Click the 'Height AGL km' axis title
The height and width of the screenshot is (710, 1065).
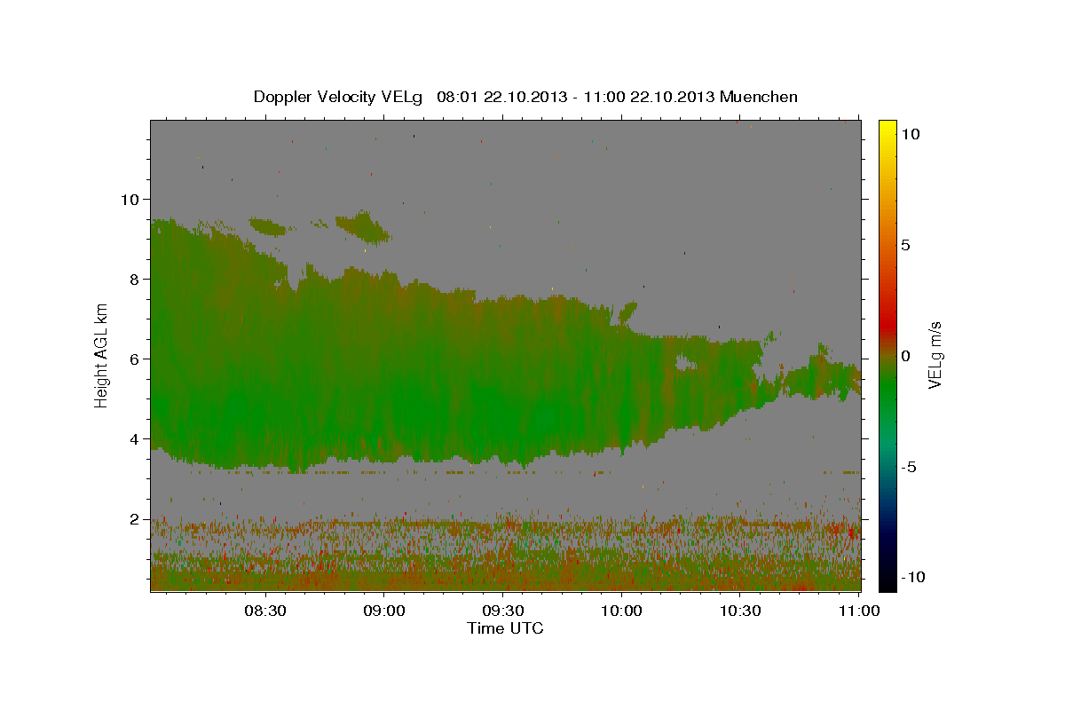tap(101, 355)
